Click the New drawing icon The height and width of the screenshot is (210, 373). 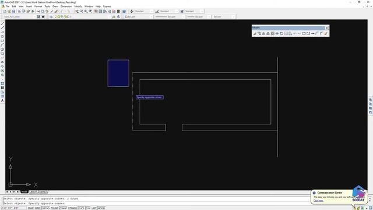[5, 11]
